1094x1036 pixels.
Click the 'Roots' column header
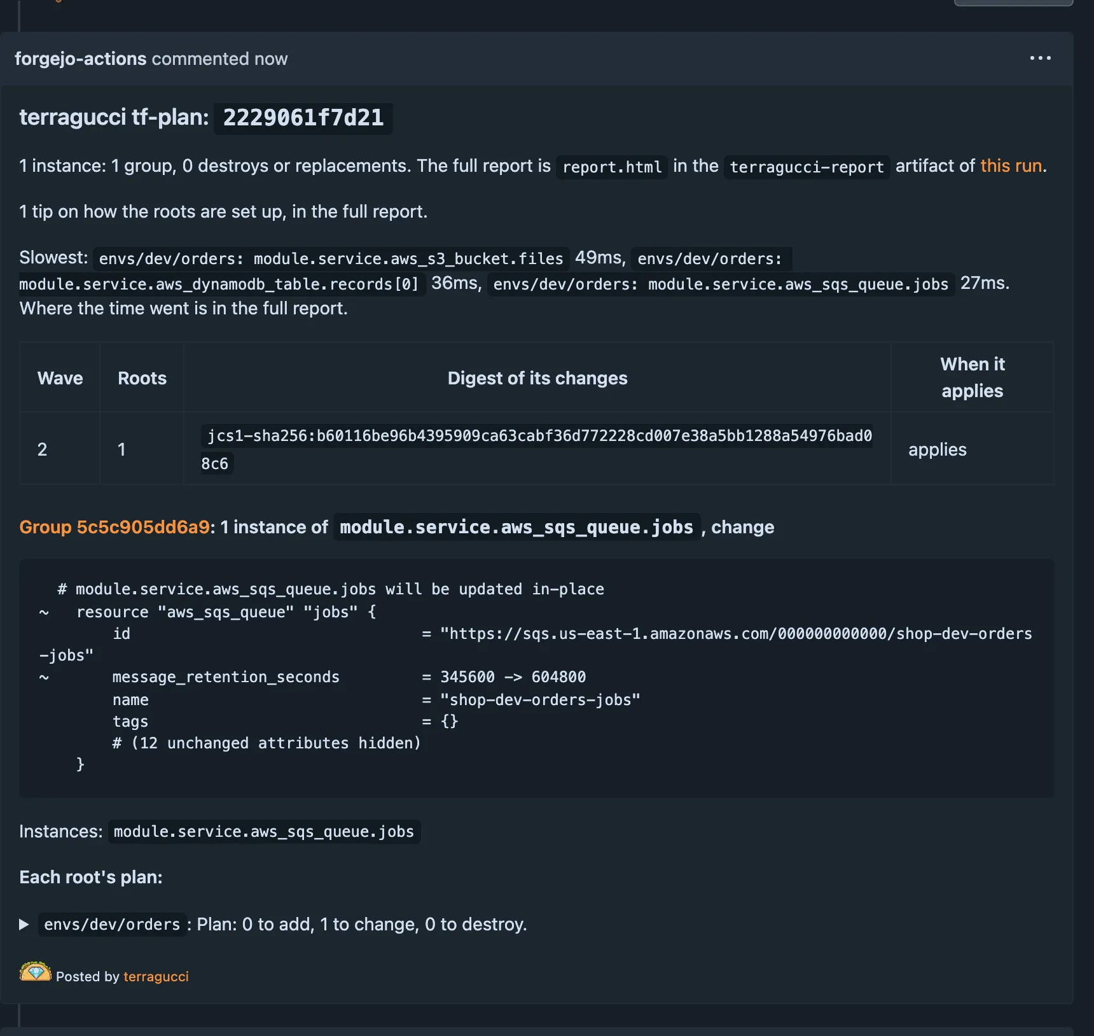[142, 378]
